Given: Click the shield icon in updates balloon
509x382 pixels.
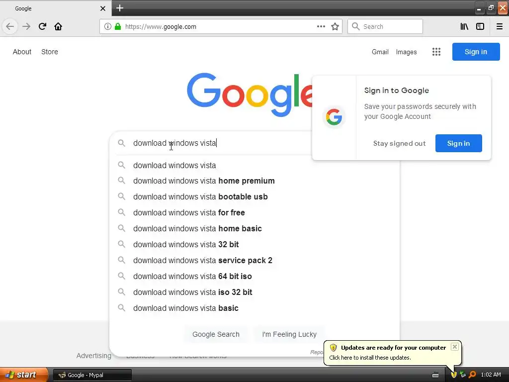Looking at the screenshot, I should click(334, 348).
